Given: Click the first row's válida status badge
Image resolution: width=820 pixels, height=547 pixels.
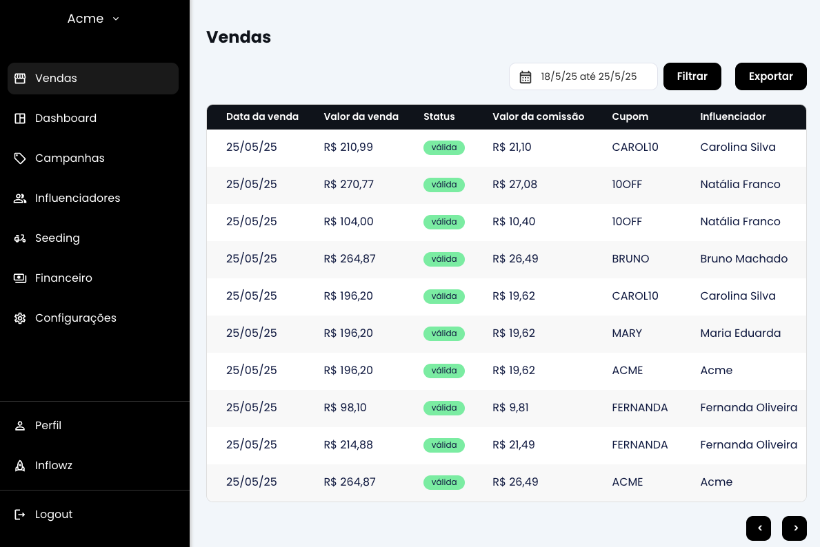Looking at the screenshot, I should pos(444,147).
